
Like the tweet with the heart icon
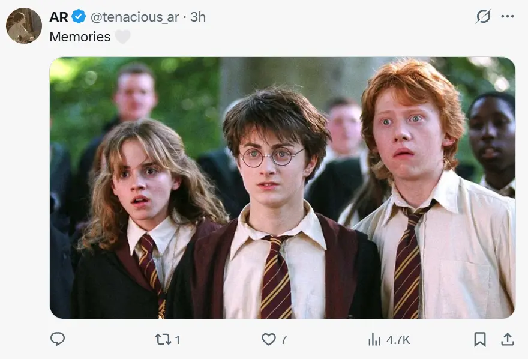click(x=269, y=339)
